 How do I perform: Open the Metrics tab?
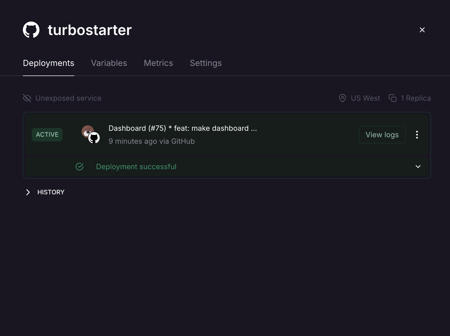point(158,63)
